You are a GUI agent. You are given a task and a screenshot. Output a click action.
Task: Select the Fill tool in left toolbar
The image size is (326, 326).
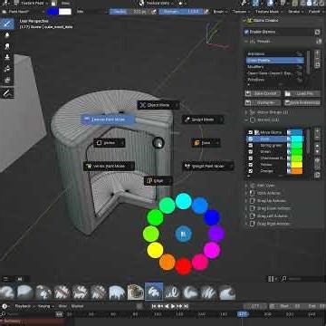click(7, 69)
